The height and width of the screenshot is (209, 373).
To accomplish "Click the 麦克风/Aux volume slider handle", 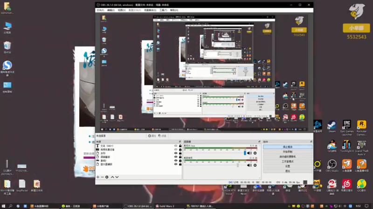I will [x=245, y=153].
